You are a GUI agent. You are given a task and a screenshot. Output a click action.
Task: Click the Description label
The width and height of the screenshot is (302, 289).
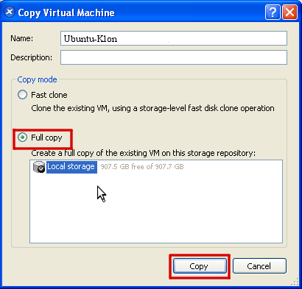[x=31, y=57]
